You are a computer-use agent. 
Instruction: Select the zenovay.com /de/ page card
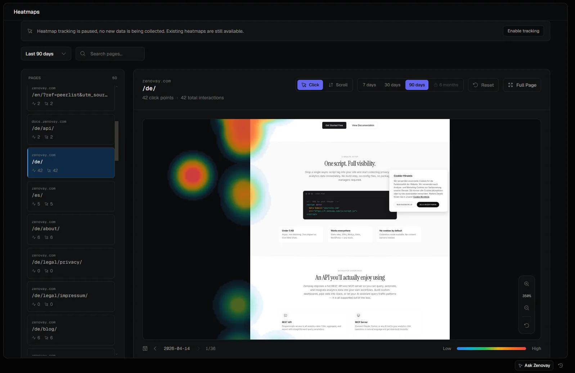pos(71,163)
